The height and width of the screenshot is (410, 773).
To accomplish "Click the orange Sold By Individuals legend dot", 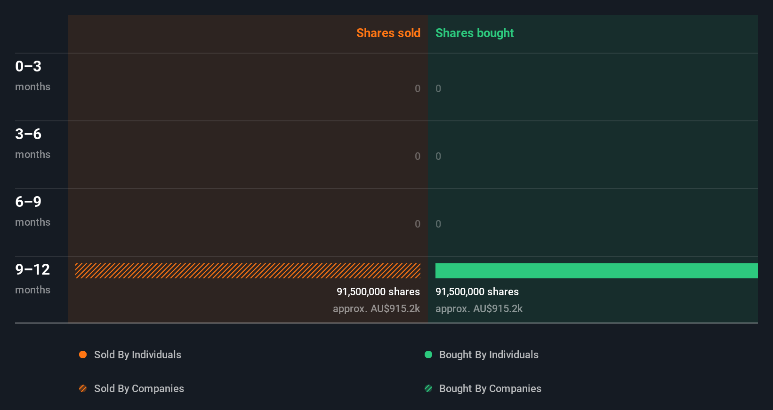I will [83, 355].
